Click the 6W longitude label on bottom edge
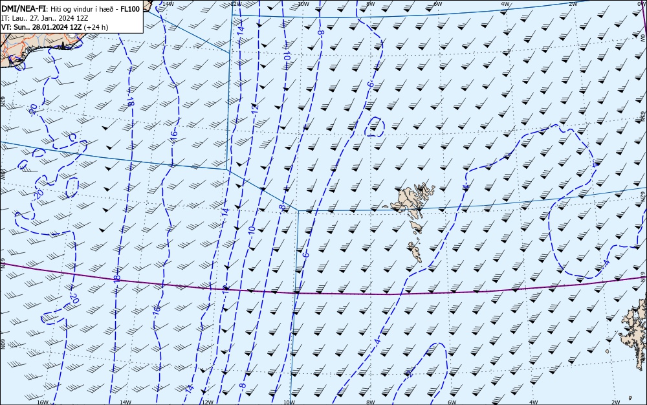 coord(452,402)
